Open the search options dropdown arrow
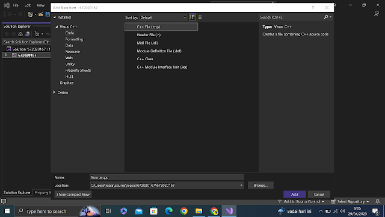 pos(330,17)
